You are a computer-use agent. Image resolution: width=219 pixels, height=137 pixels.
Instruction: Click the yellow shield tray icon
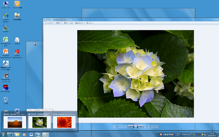pyautogui.click(x=202, y=135)
